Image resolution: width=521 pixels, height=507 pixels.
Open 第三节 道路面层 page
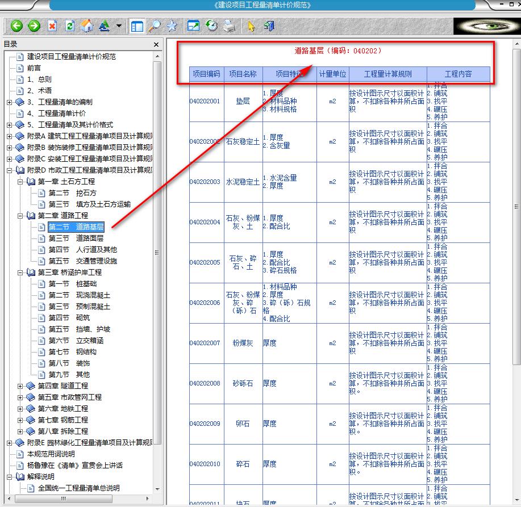tap(76, 238)
